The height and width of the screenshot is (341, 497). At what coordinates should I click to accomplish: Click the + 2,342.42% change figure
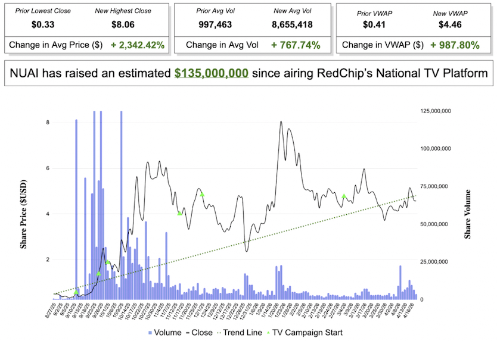(x=138, y=45)
